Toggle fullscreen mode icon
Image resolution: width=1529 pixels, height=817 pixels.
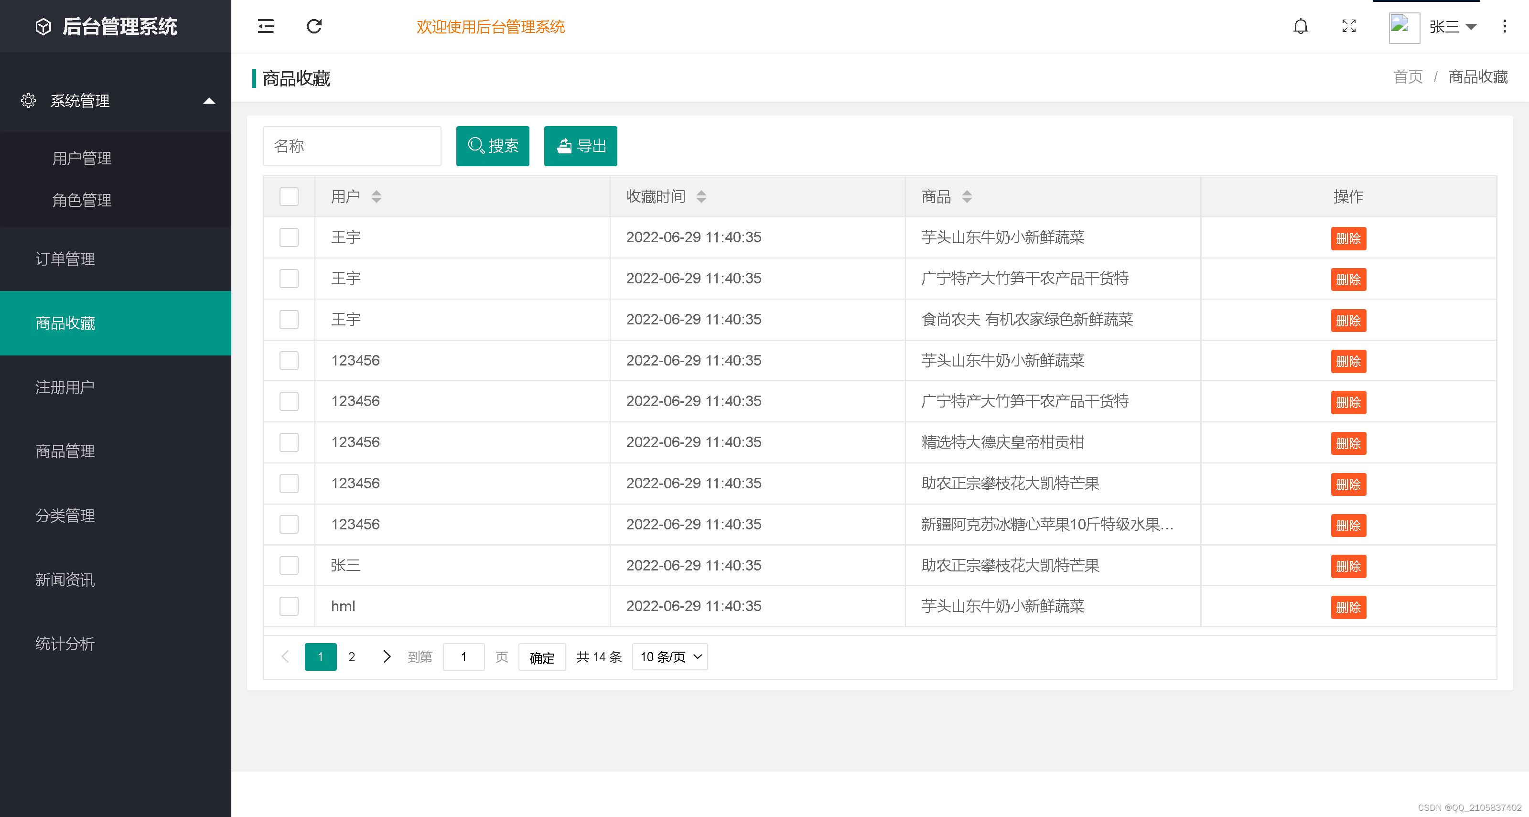tap(1349, 26)
